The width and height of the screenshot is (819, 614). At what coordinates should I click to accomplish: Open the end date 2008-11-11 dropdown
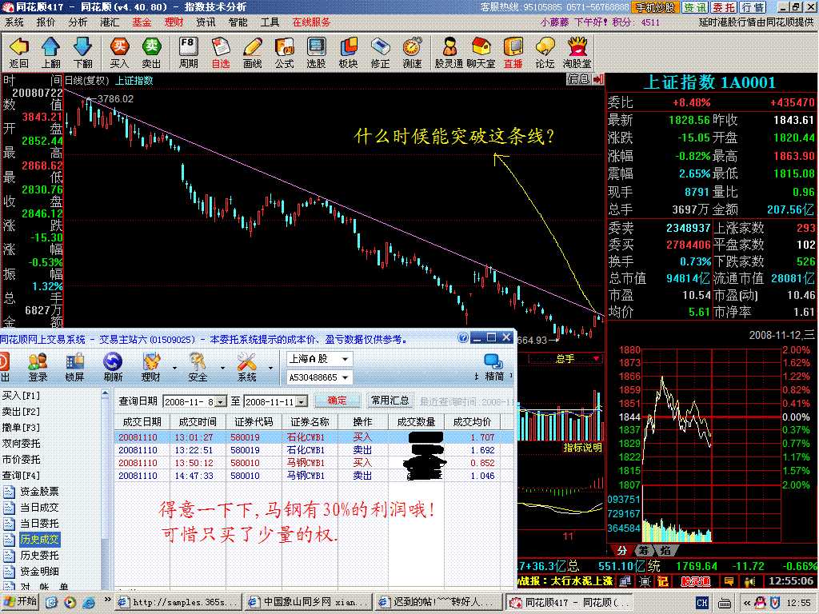point(302,402)
